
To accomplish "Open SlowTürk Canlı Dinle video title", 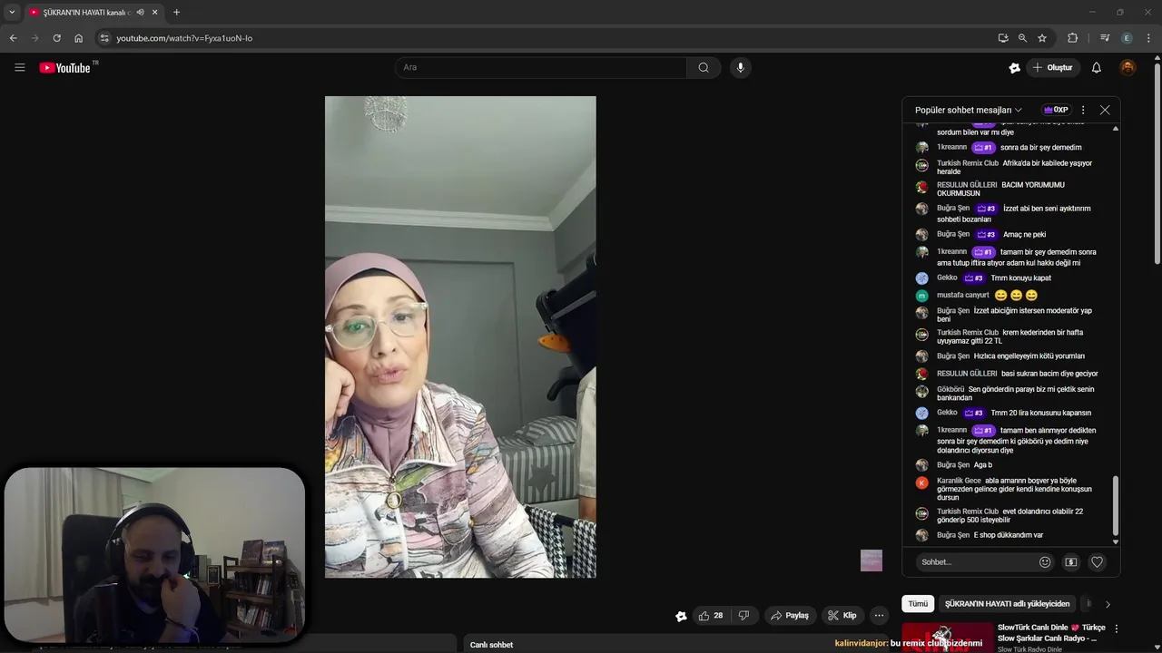I will click(x=1051, y=632).
